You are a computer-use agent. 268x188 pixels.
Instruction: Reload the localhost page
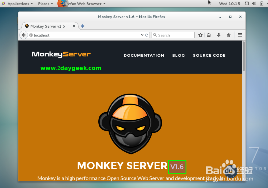pos(147,35)
